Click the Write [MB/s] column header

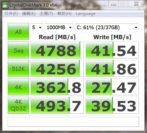112,37
